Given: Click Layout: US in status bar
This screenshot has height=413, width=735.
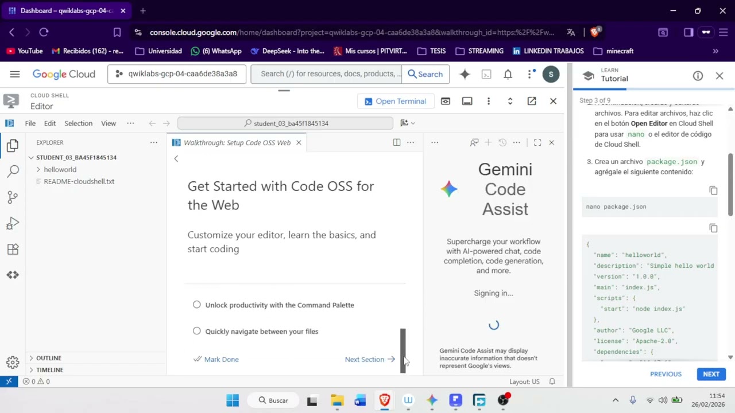Looking at the screenshot, I should click(524, 381).
